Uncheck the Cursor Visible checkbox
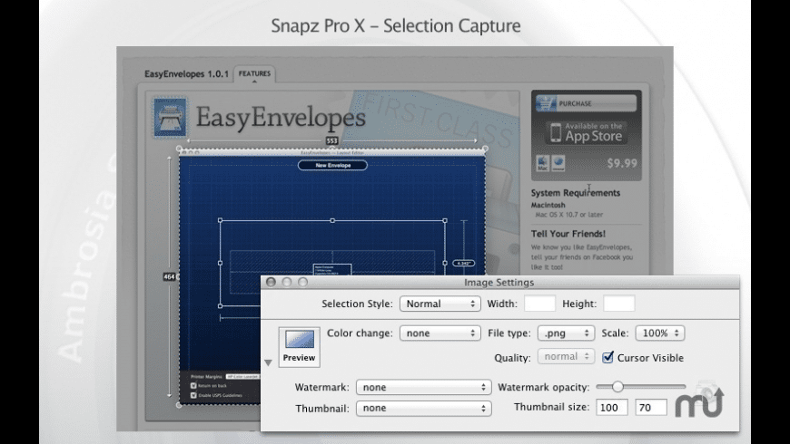Viewport: 790px width, 444px height. pos(608,357)
